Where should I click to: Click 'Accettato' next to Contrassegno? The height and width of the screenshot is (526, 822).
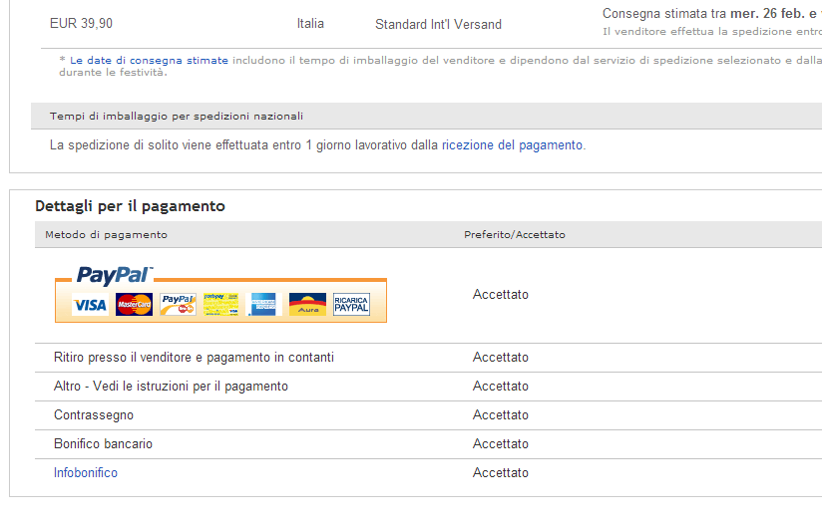(x=501, y=415)
